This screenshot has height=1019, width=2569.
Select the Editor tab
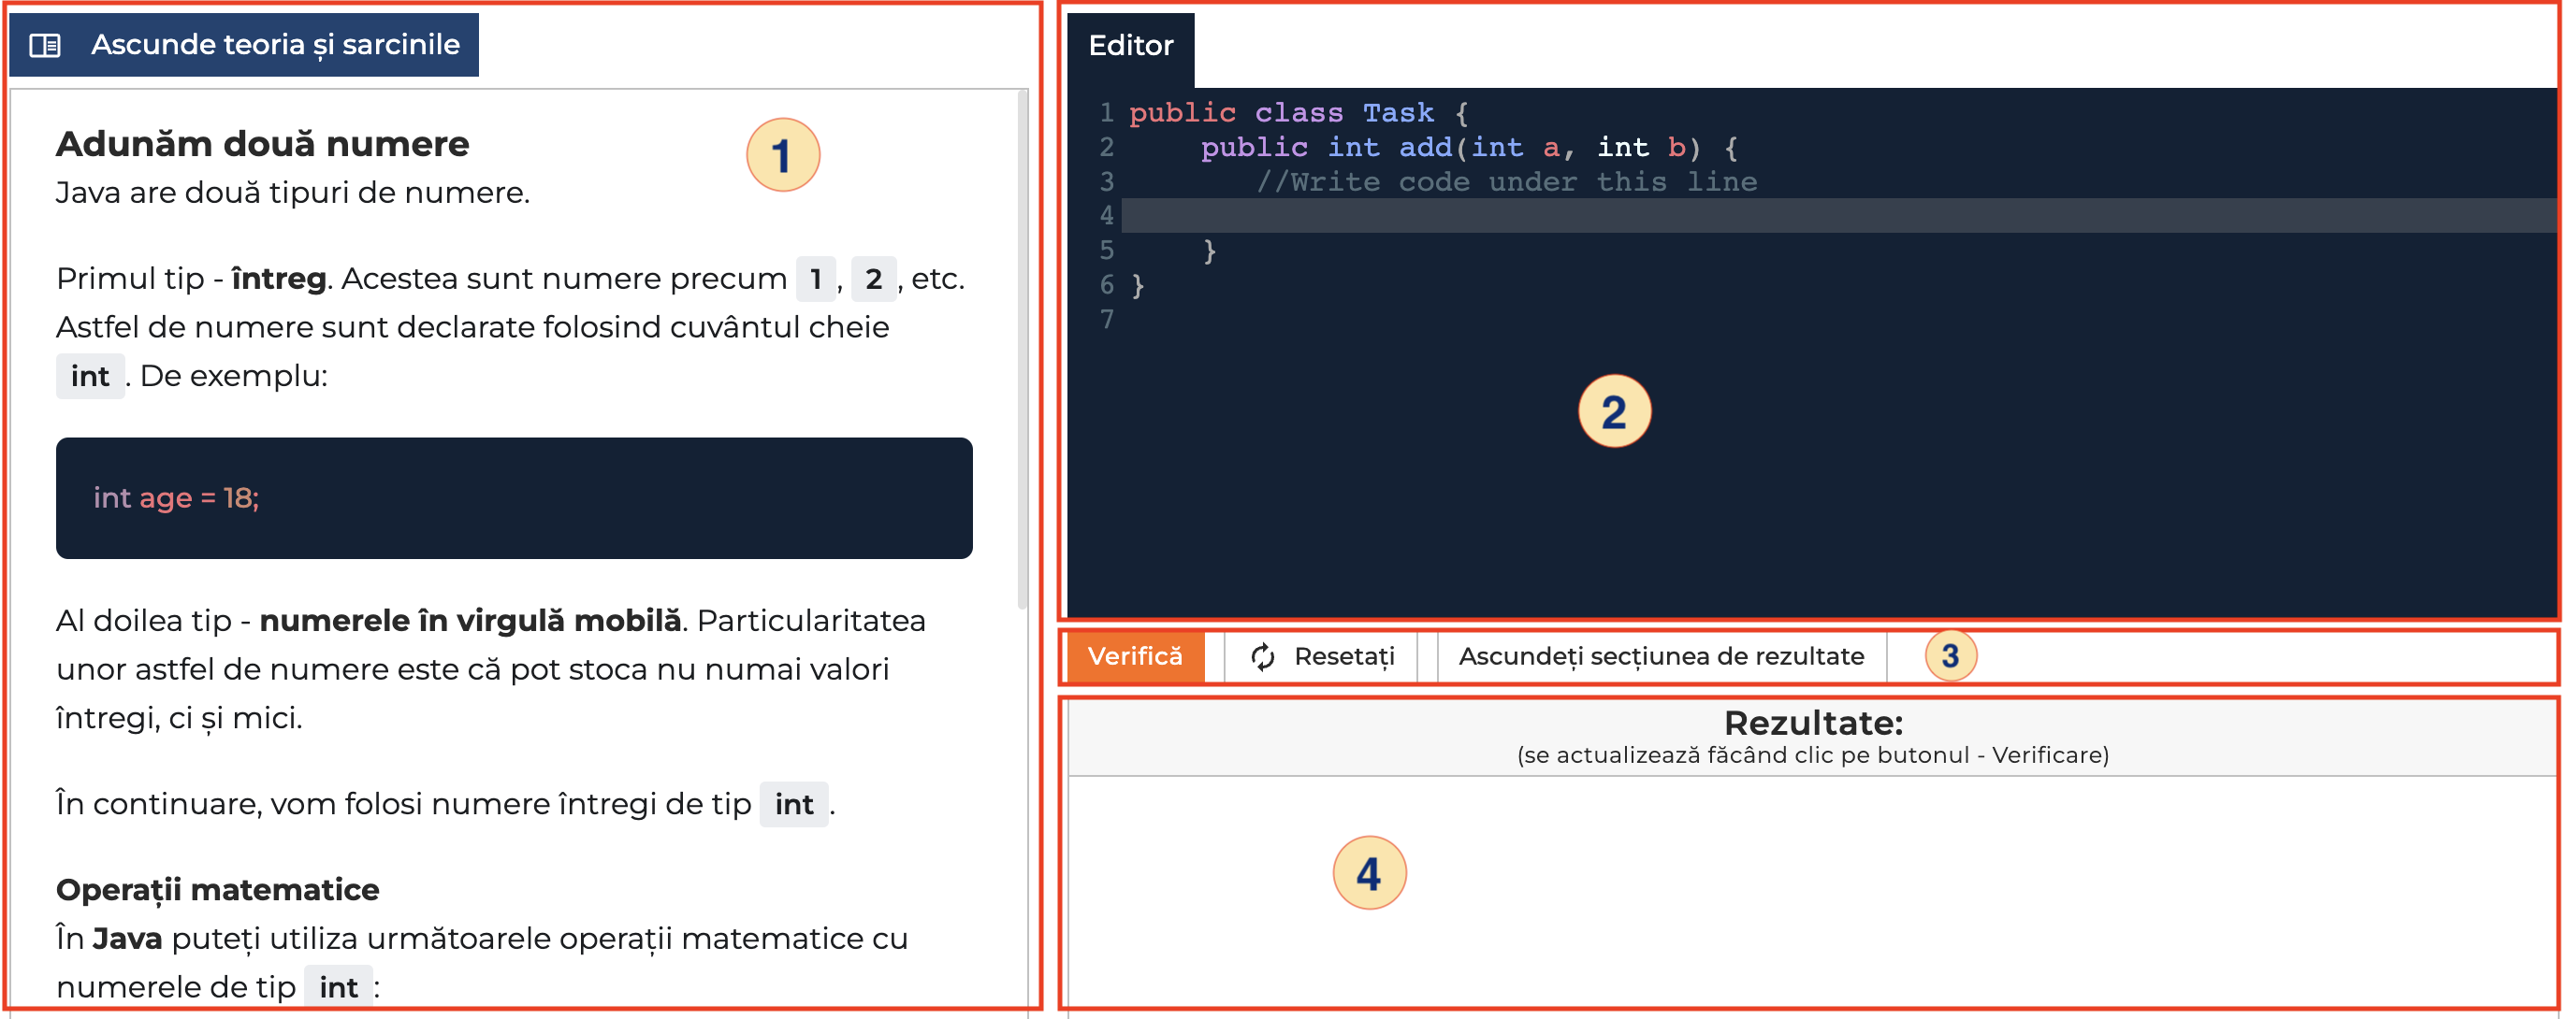point(1130,46)
